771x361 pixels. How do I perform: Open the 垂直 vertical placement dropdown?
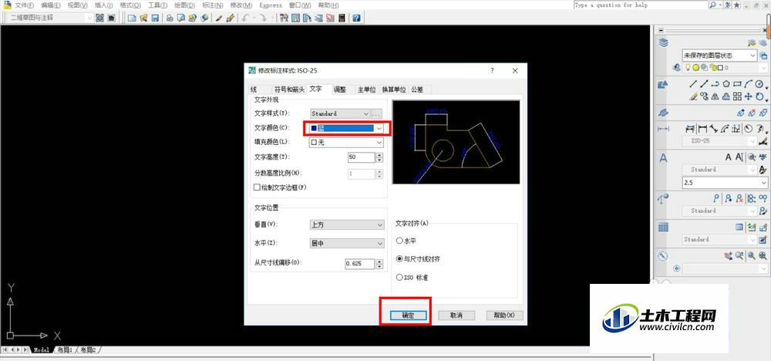(x=347, y=224)
